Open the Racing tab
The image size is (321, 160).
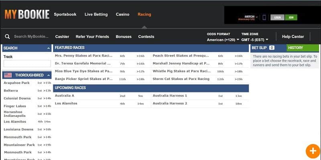click(x=144, y=14)
